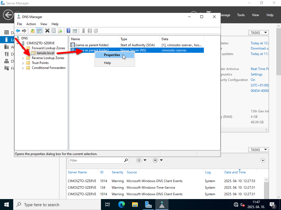Choose Help from the context menu

[x=107, y=63]
